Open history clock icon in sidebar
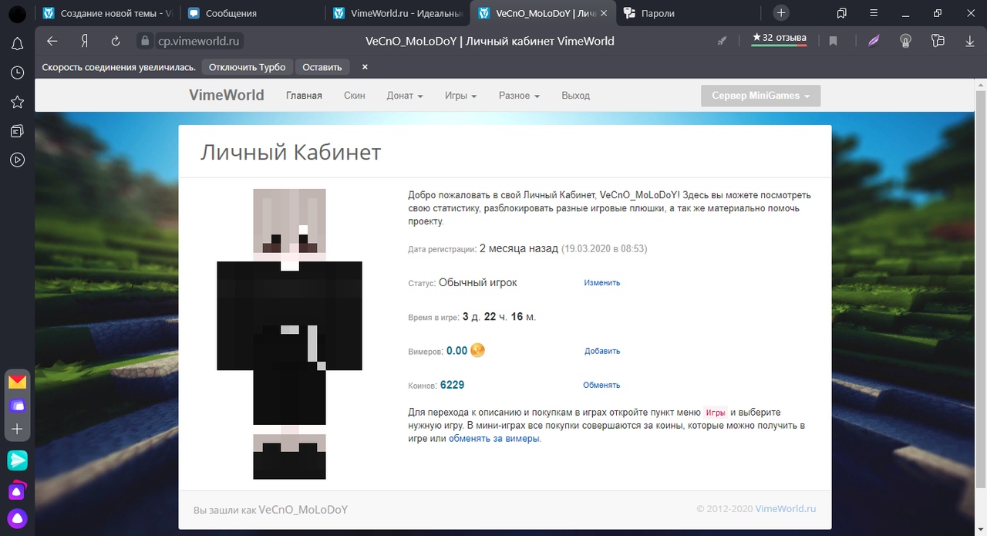This screenshot has width=987, height=536. point(17,72)
